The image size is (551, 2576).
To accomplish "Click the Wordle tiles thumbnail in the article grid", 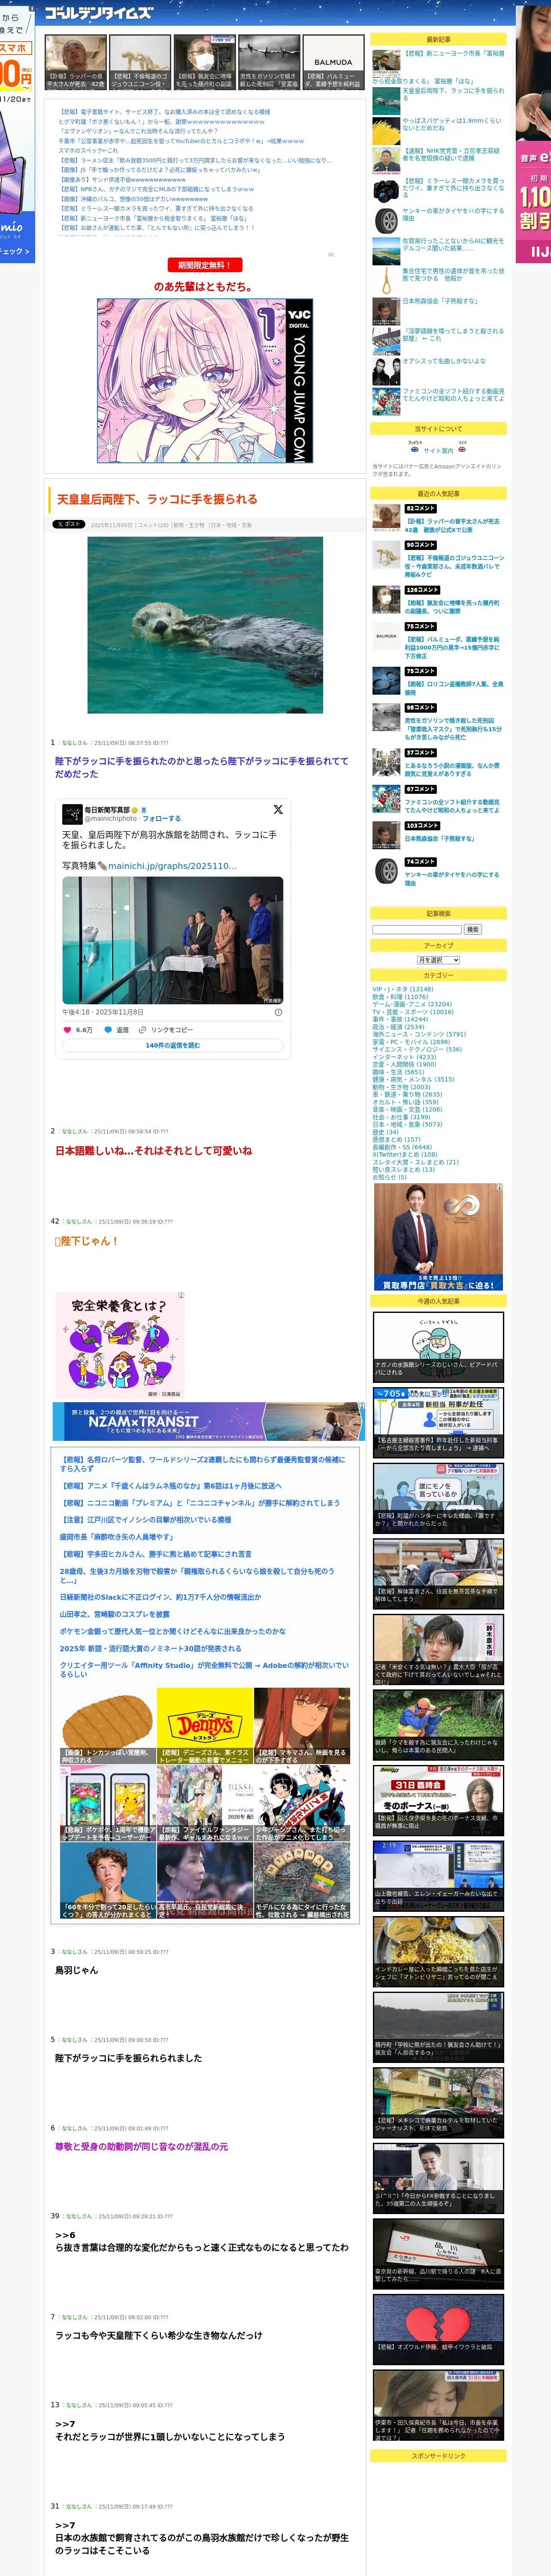I will tap(302, 1881).
